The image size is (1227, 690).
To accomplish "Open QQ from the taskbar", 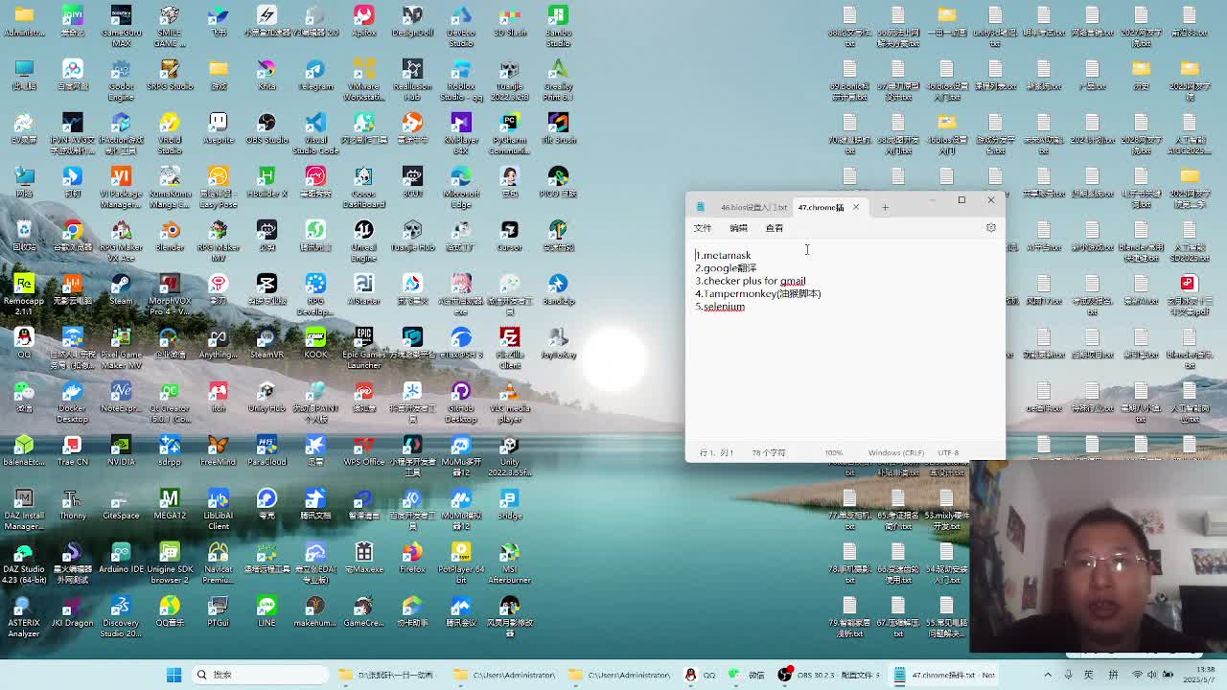I will (701, 675).
